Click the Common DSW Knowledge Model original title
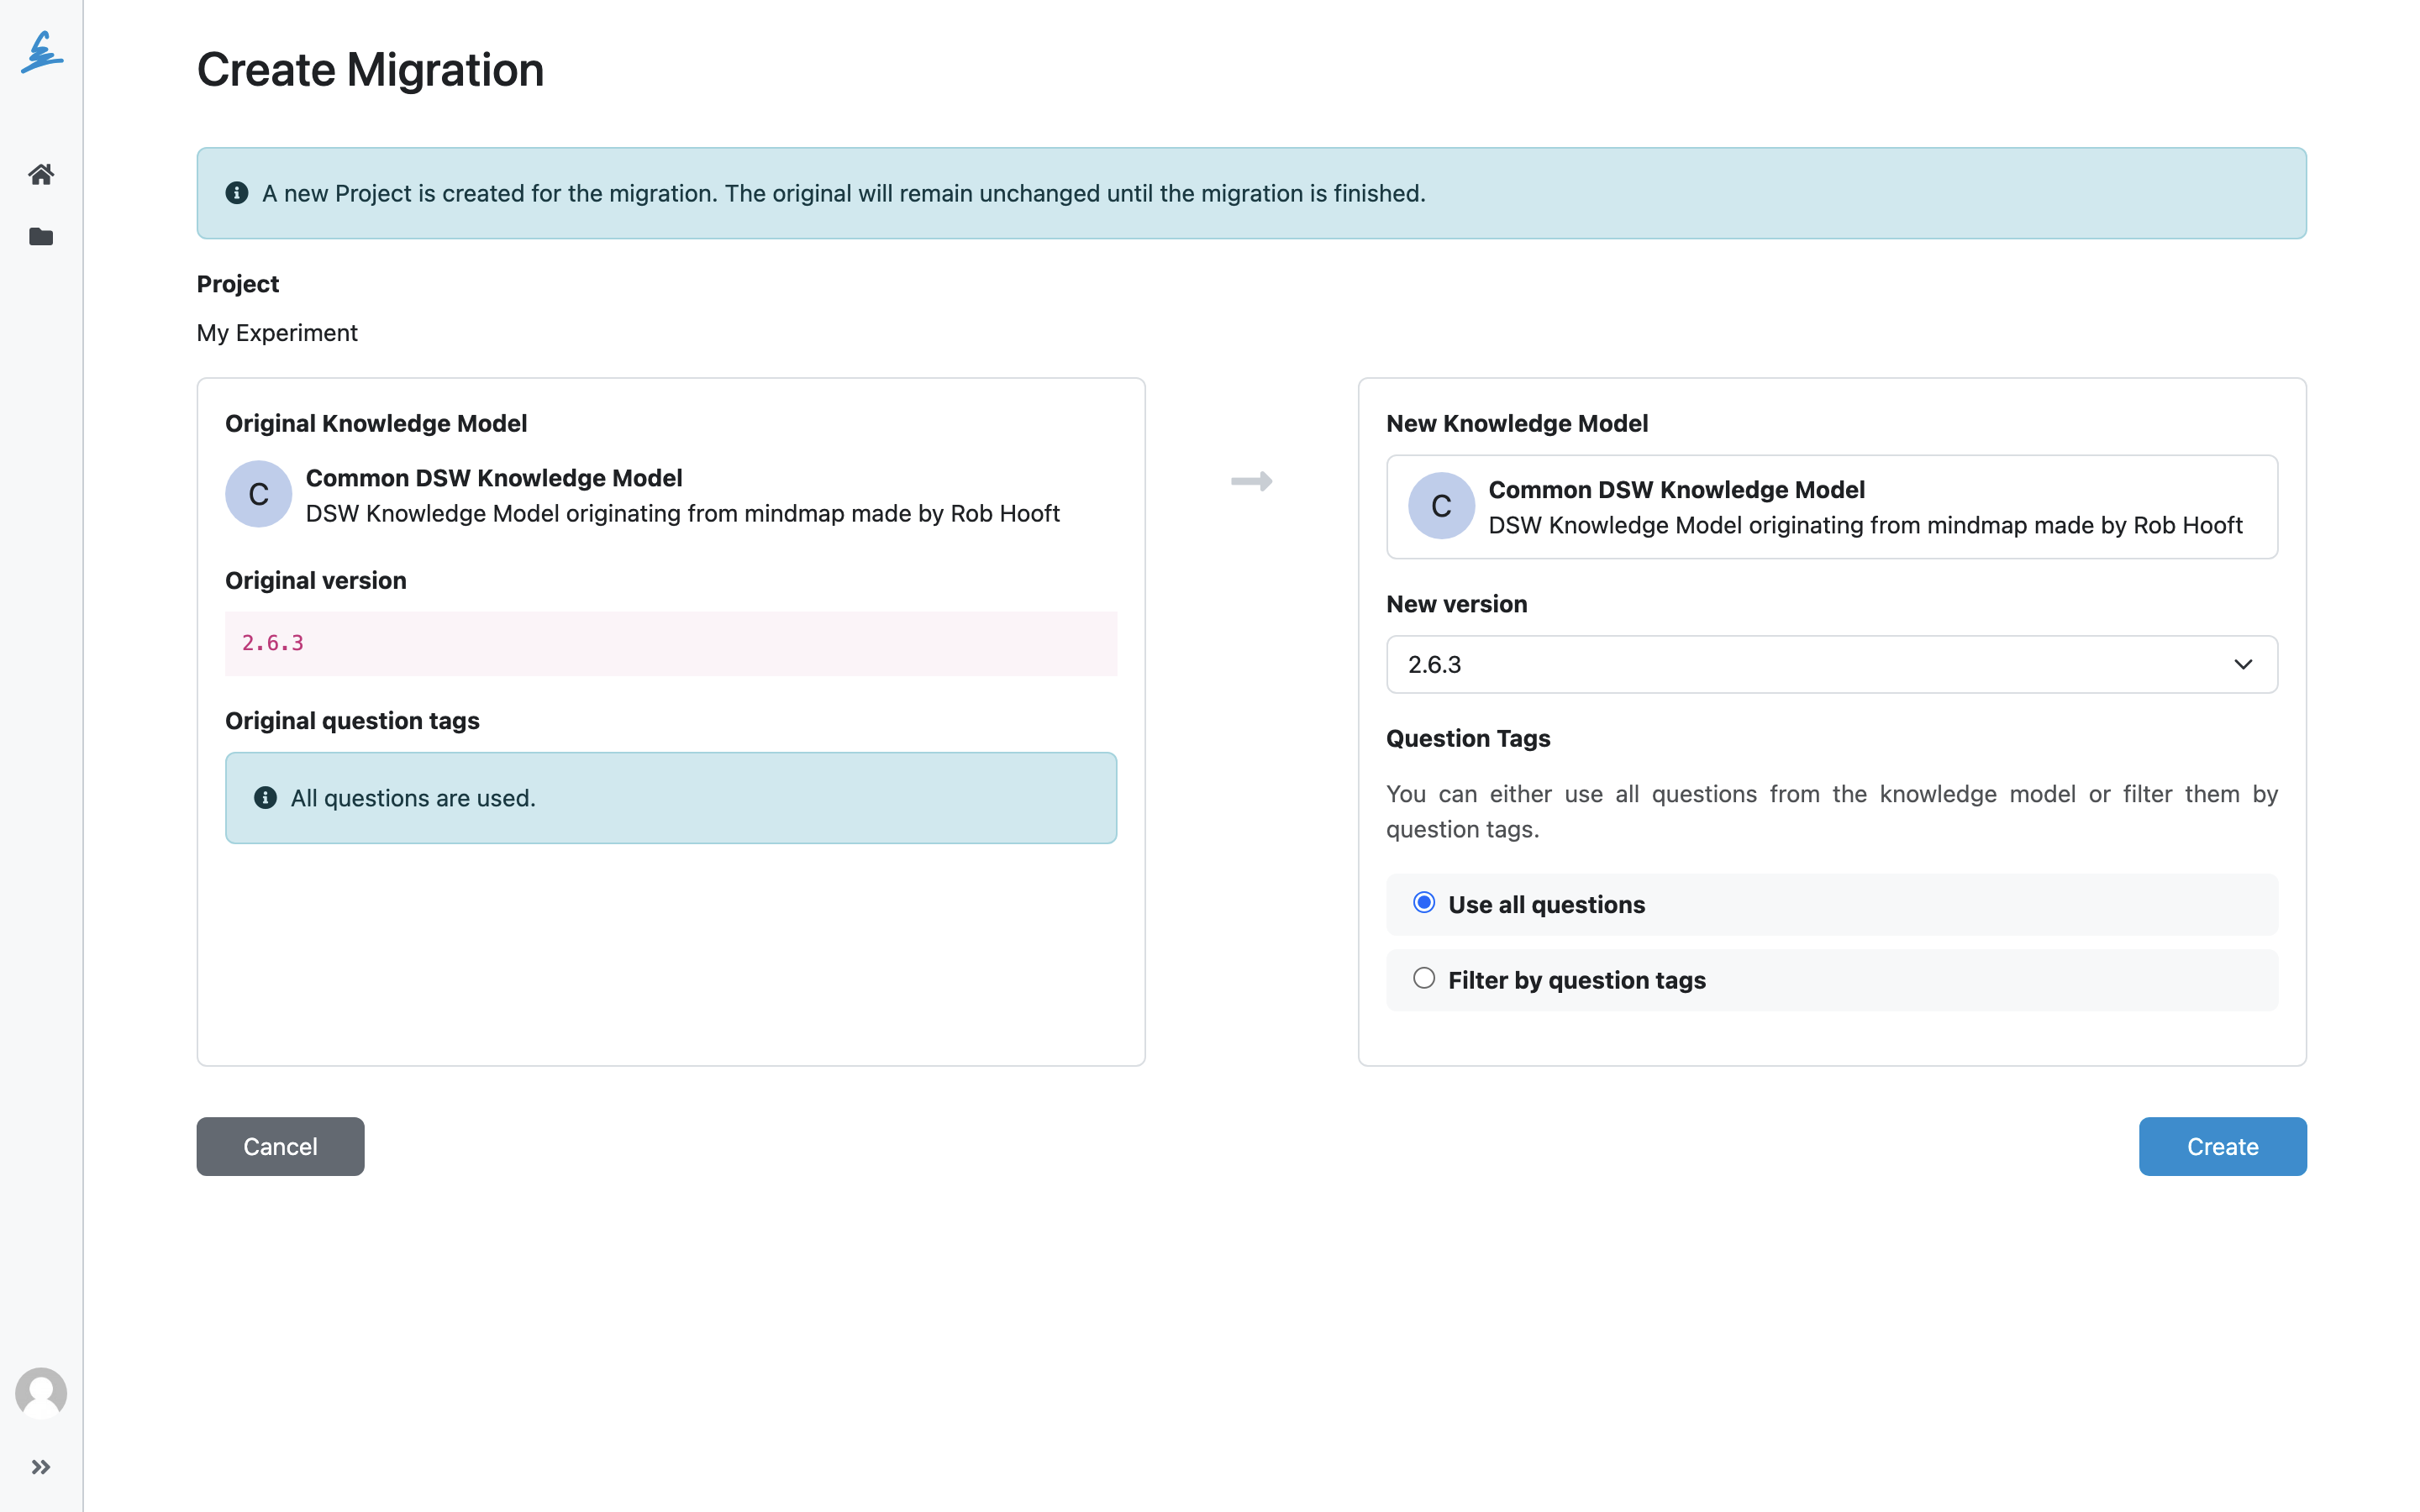 coord(494,478)
